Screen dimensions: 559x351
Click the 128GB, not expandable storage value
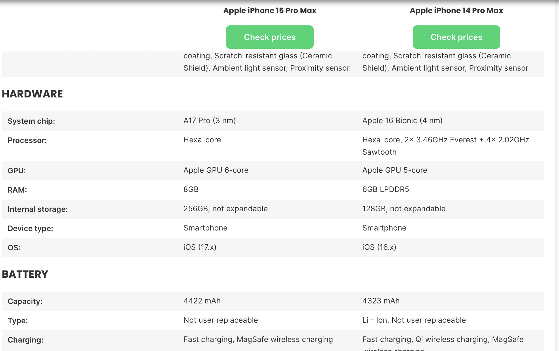404,209
